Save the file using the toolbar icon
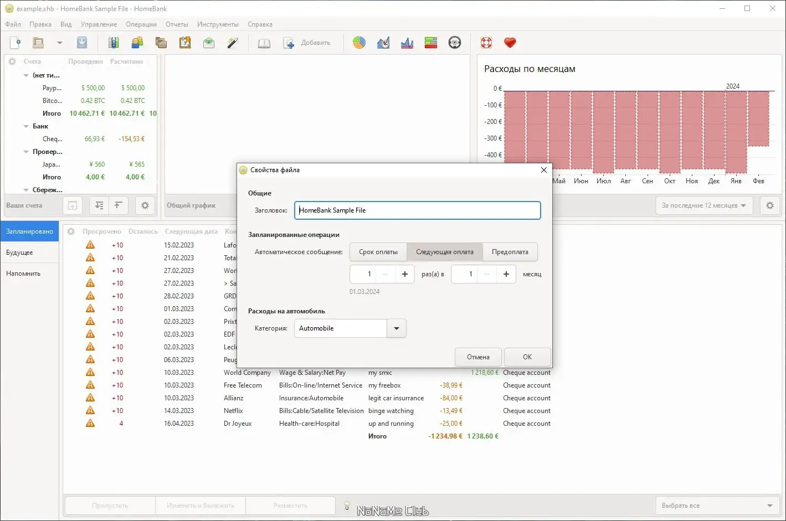The width and height of the screenshot is (786, 521). coord(82,43)
